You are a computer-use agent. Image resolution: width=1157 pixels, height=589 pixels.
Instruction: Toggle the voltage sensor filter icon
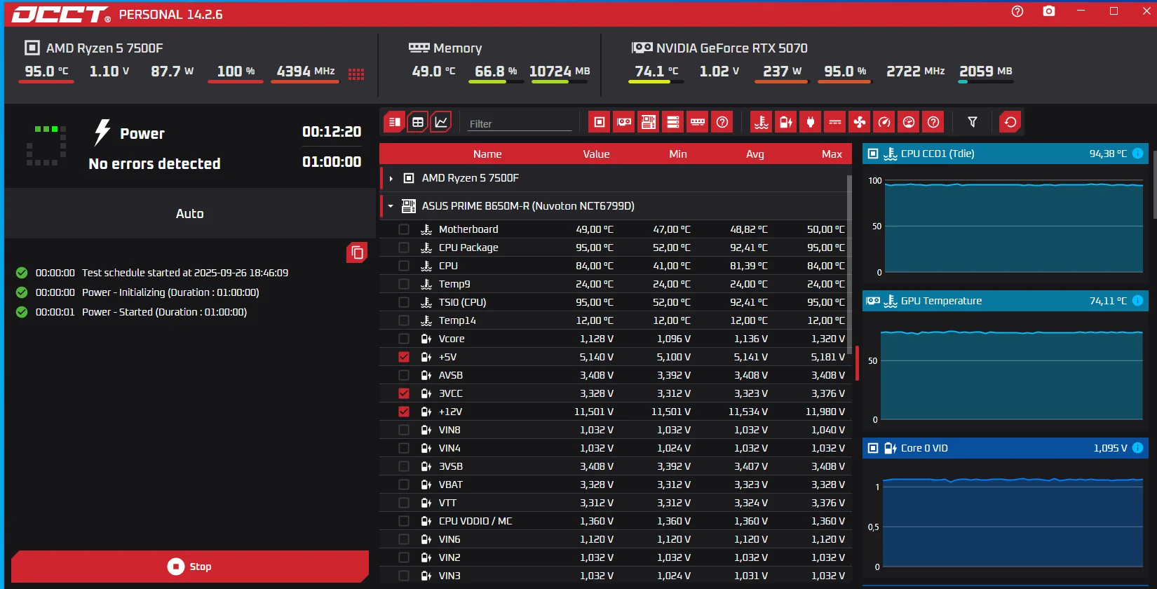786,122
